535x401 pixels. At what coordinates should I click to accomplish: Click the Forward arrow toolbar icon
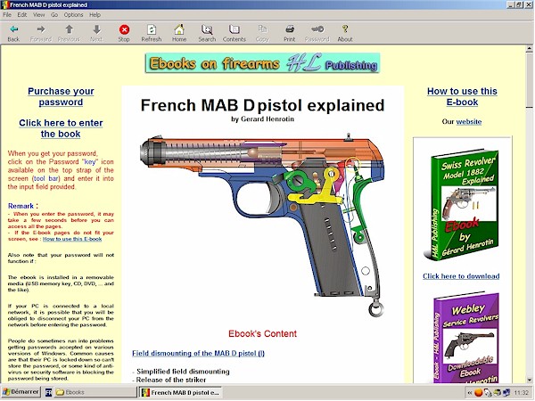pyautogui.click(x=41, y=29)
